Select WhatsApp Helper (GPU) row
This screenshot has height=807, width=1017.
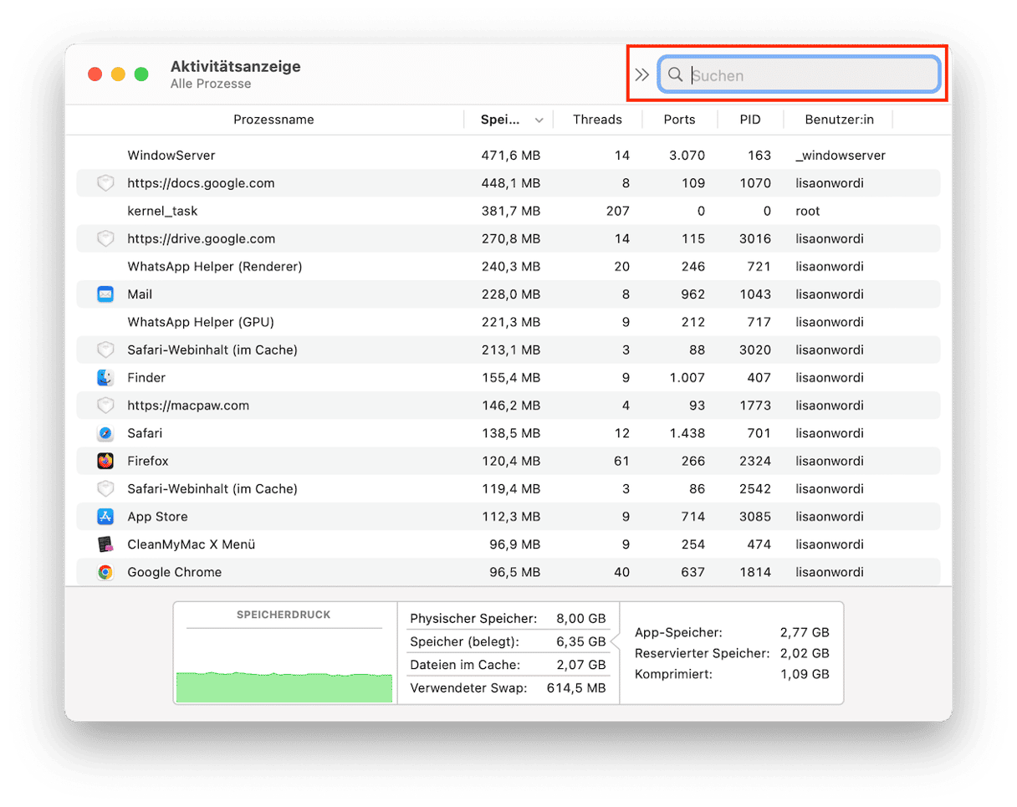tap(508, 322)
